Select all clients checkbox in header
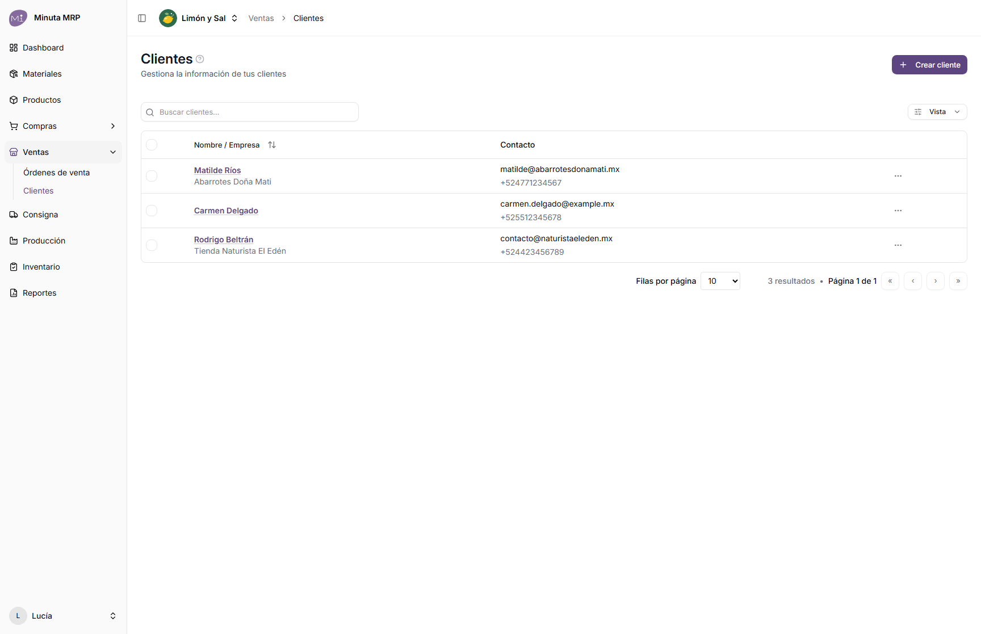 (152, 145)
